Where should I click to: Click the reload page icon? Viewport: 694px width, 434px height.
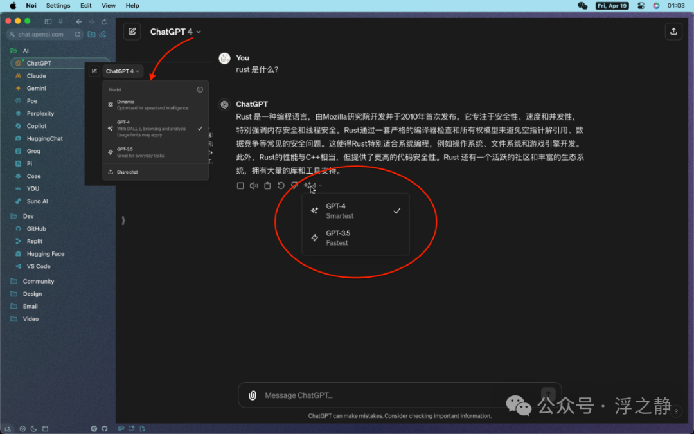click(x=104, y=21)
